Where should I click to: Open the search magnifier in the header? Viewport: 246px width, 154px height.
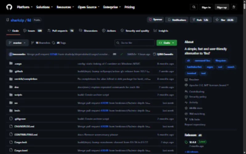click(194, 7)
